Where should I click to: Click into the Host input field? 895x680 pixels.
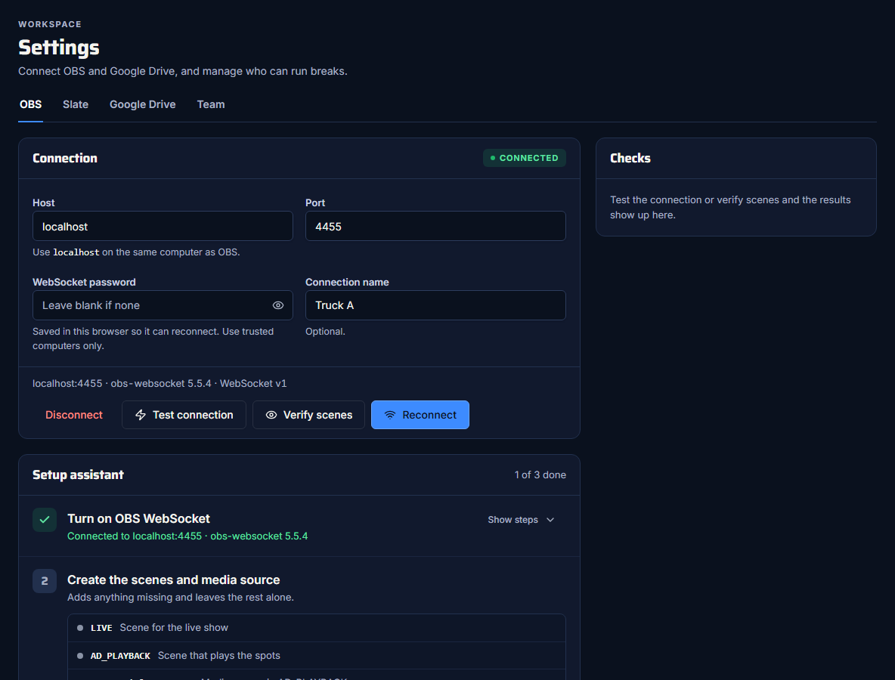[x=163, y=226]
